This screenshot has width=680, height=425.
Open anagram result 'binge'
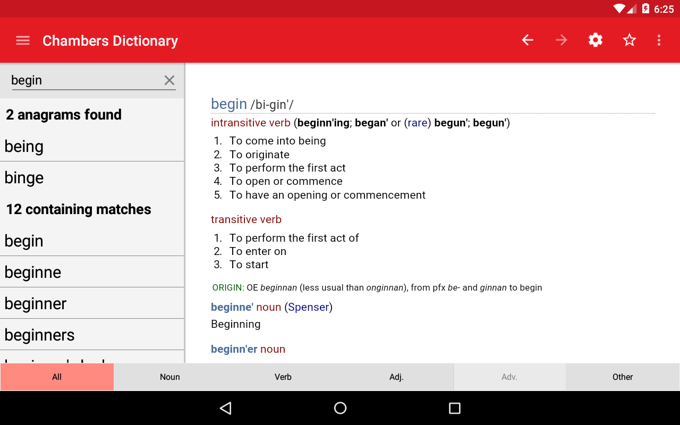92,177
